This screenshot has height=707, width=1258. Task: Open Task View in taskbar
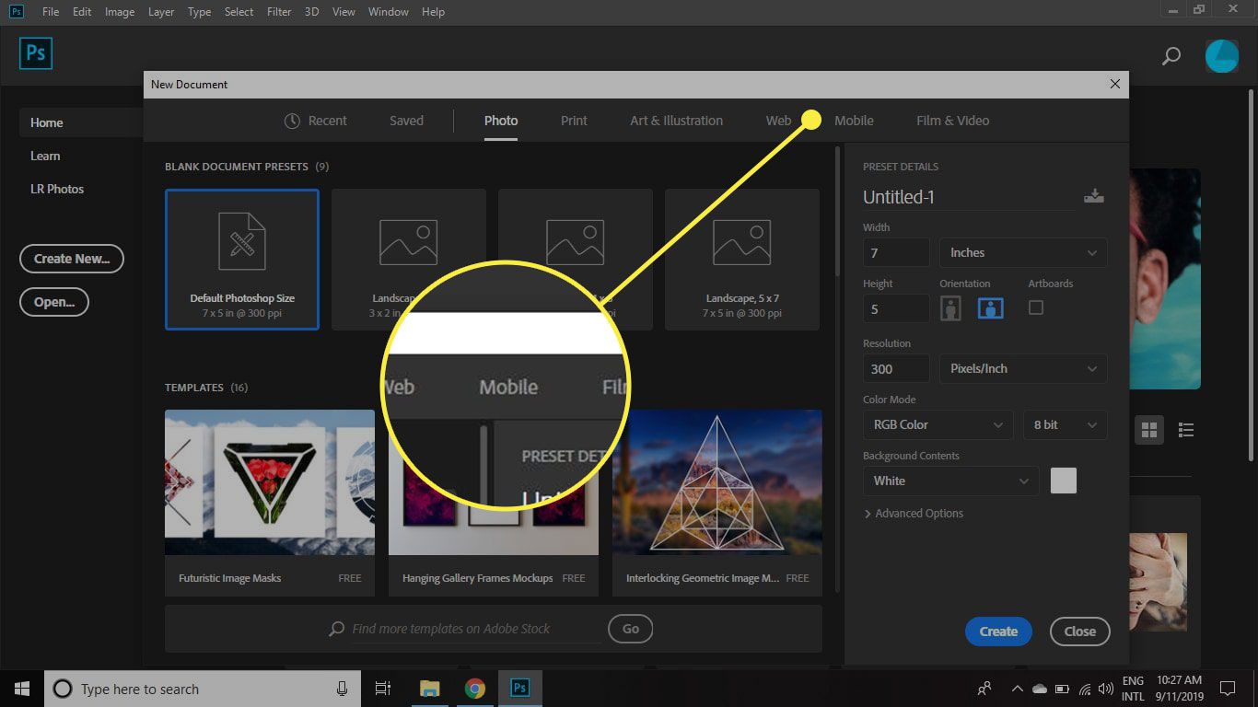click(382, 689)
